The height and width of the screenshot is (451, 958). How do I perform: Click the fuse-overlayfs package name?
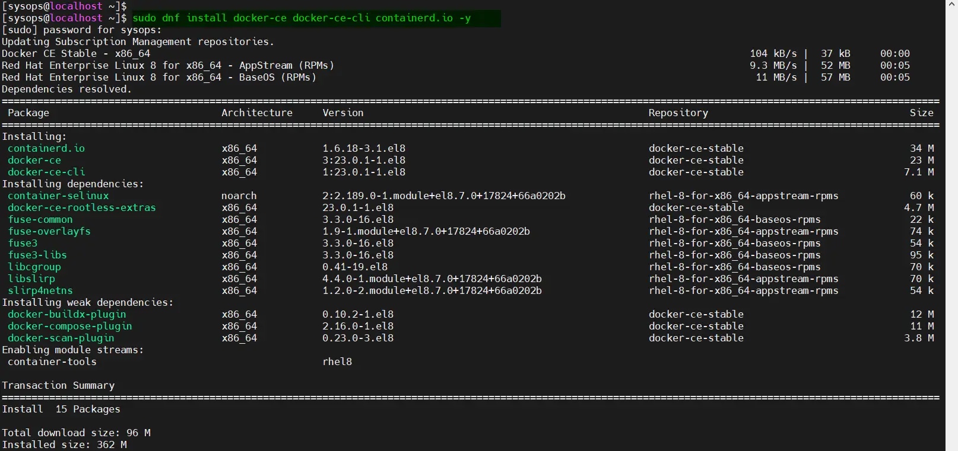tap(49, 231)
